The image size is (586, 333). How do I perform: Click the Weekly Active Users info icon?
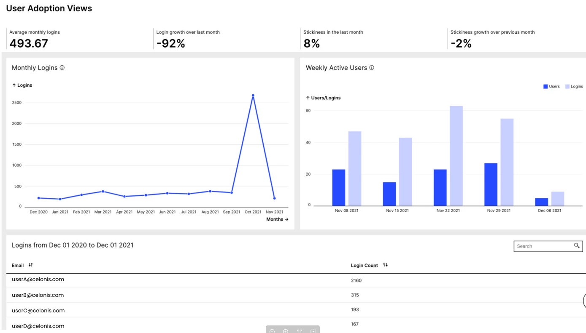[x=372, y=67]
